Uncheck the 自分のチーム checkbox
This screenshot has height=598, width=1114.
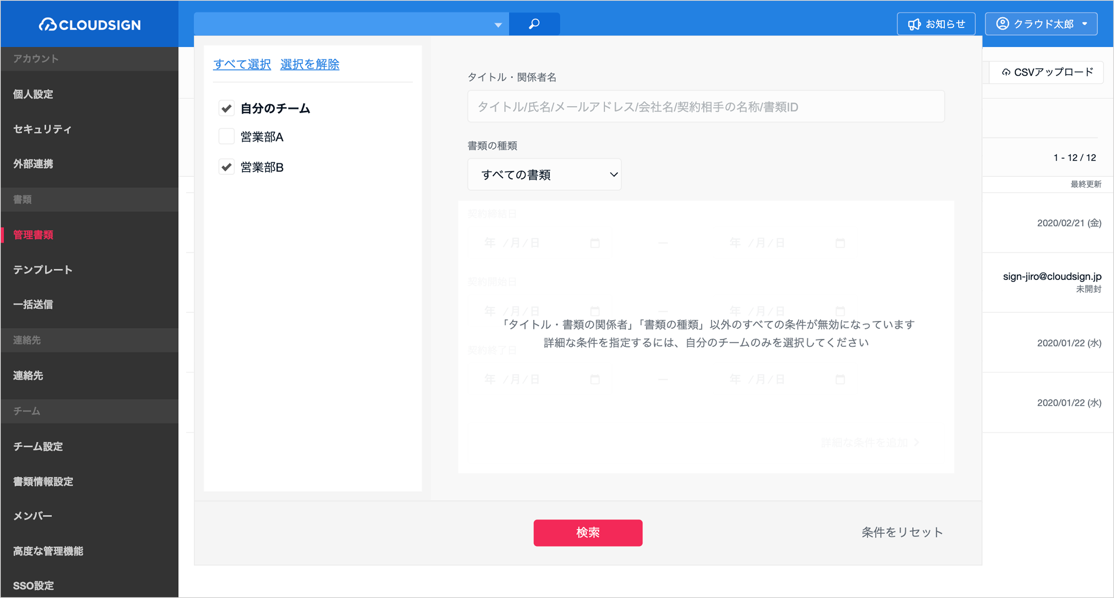click(x=226, y=108)
